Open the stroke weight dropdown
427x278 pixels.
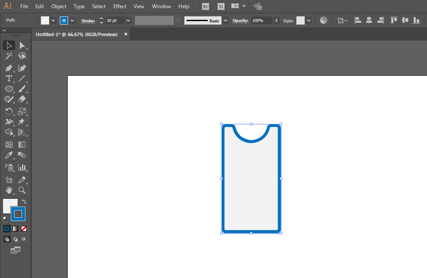click(128, 21)
